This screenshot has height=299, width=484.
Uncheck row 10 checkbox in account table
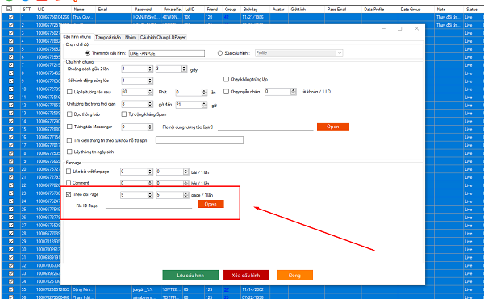(11, 89)
